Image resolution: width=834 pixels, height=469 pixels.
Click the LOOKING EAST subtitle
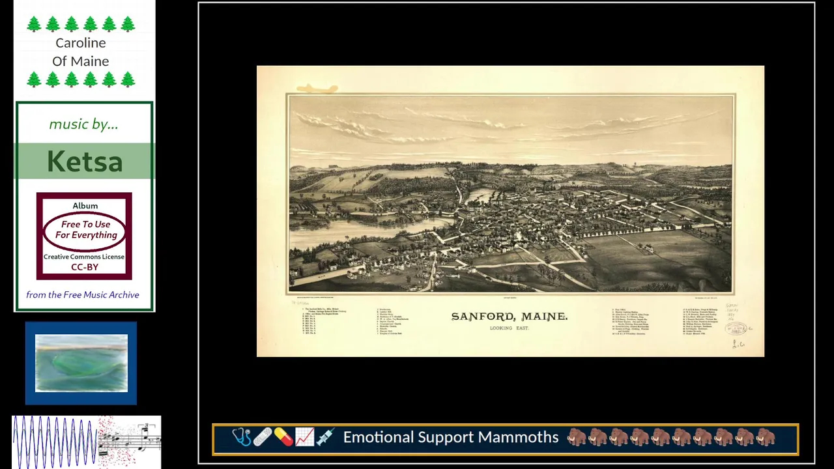coord(510,328)
